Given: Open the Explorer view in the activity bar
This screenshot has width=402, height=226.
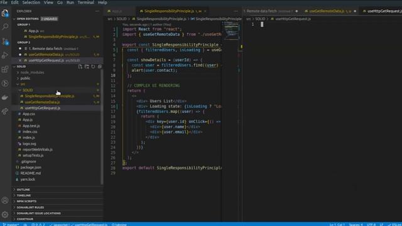Looking at the screenshot, I should (5, 13).
